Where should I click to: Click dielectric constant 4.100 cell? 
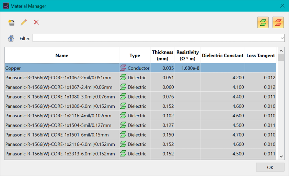(223, 87)
